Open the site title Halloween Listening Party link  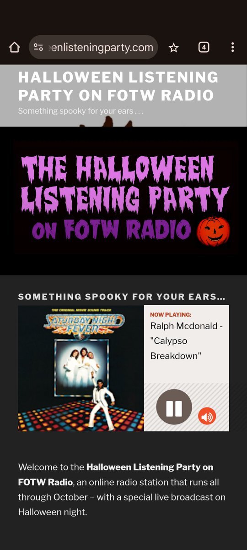(x=118, y=86)
